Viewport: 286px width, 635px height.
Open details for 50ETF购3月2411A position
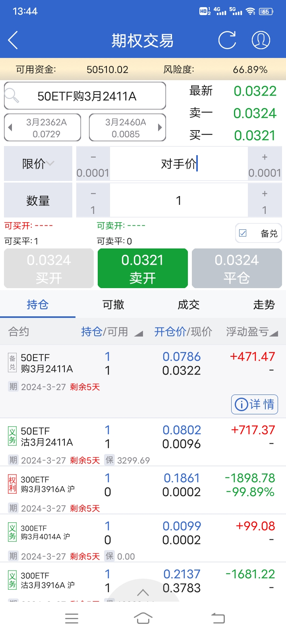[255, 404]
